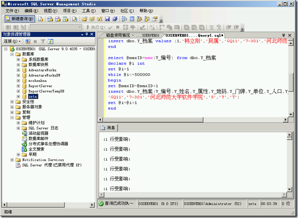This screenshot has height=218, width=298.
Task: Click the save all icon
Action: [x=115, y=19]
